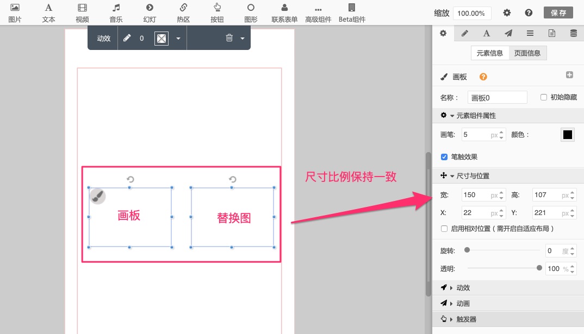Expand the 动效 section
The image size is (584, 334).
pos(463,287)
